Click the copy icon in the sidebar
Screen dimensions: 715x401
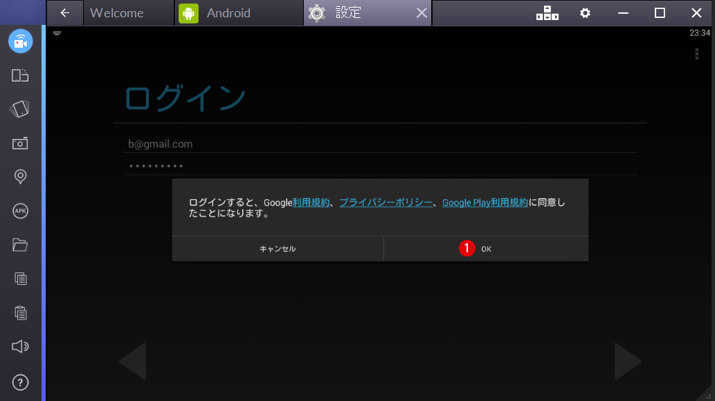[20, 279]
